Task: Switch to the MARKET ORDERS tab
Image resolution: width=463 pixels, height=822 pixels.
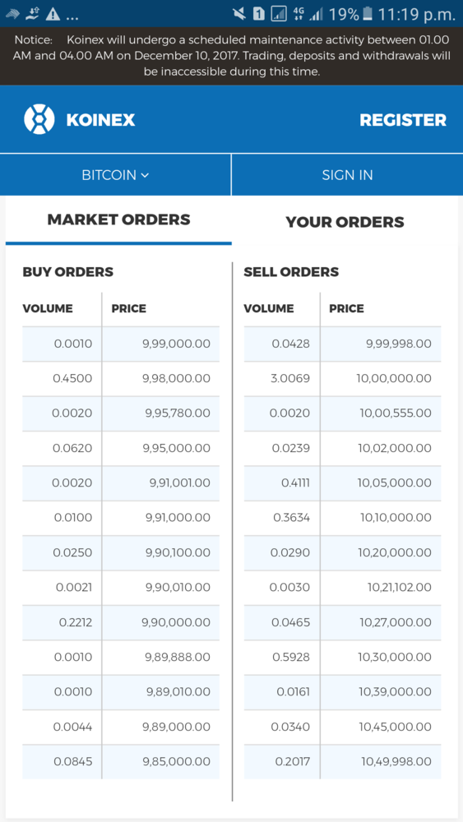Action: coord(118,219)
